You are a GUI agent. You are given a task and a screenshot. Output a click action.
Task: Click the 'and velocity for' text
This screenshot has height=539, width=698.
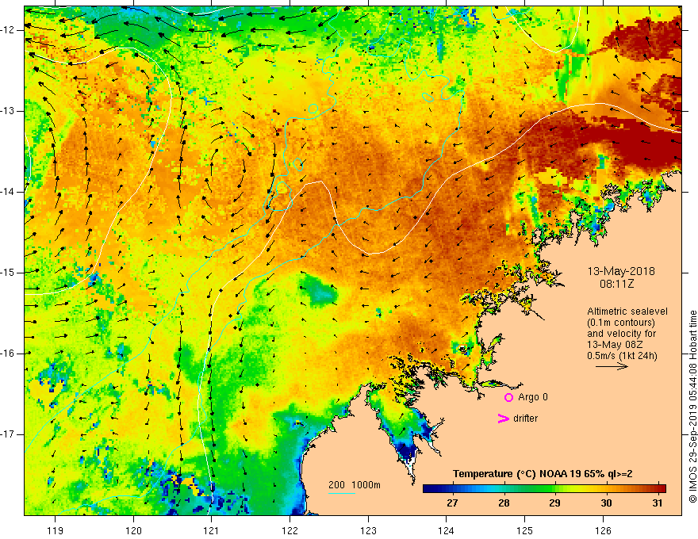(621, 334)
